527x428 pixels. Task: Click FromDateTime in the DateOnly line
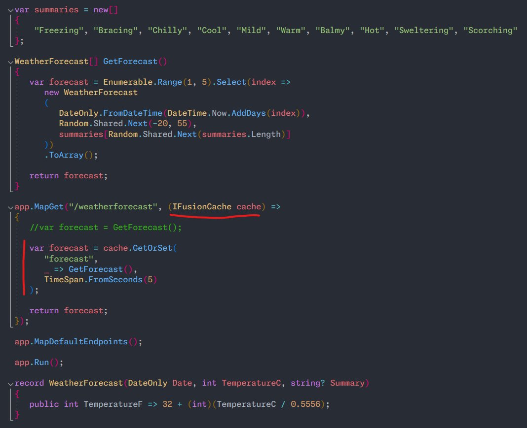coord(133,113)
